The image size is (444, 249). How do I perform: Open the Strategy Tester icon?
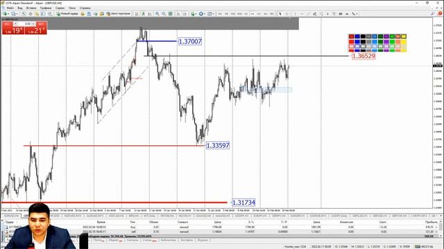pos(50,14)
